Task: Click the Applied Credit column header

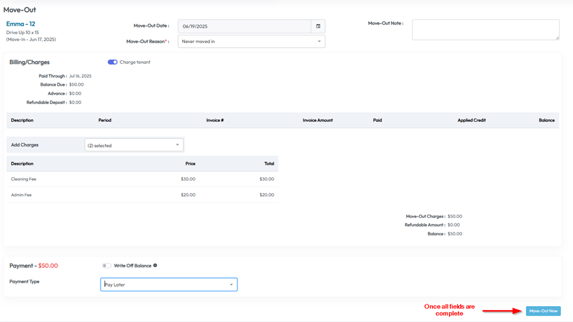Action: coord(471,120)
